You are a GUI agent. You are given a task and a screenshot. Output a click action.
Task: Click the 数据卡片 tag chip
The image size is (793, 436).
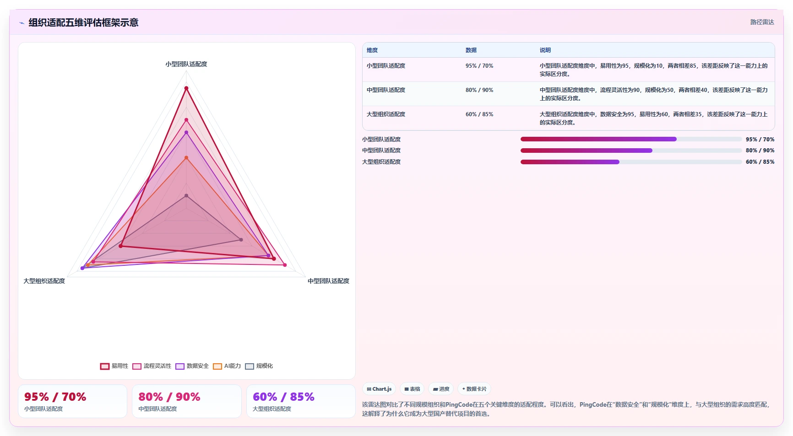pyautogui.click(x=474, y=389)
